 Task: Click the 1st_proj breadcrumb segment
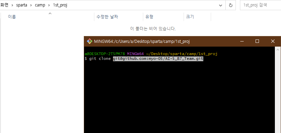click(x=60, y=5)
